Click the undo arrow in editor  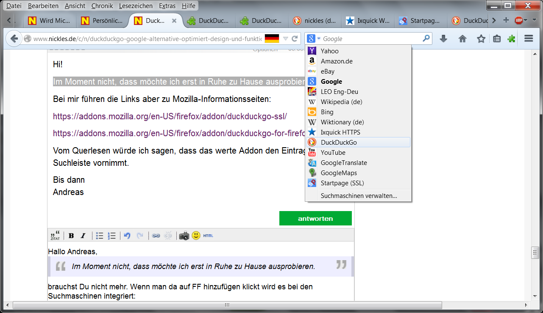point(127,236)
